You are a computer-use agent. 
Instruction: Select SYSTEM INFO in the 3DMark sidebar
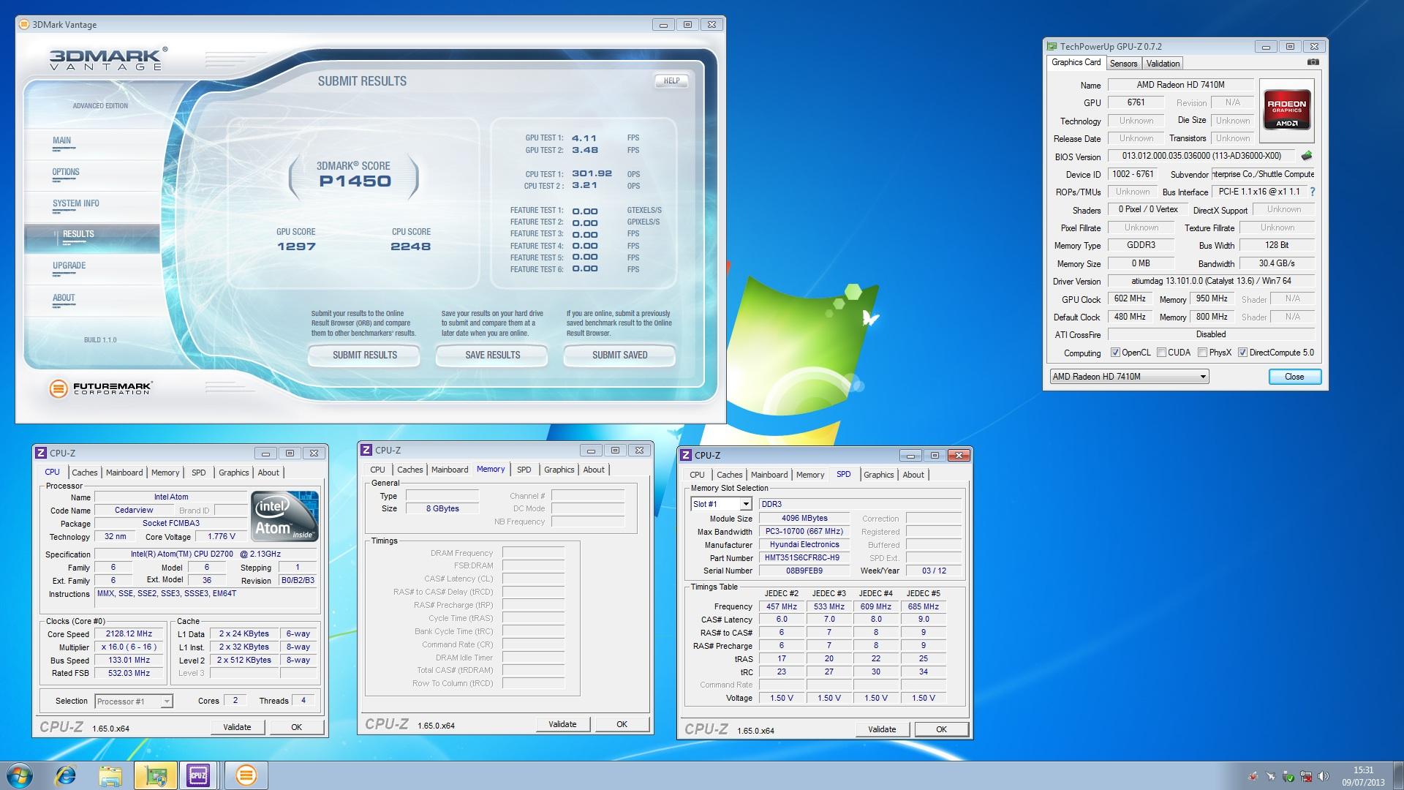coord(75,204)
